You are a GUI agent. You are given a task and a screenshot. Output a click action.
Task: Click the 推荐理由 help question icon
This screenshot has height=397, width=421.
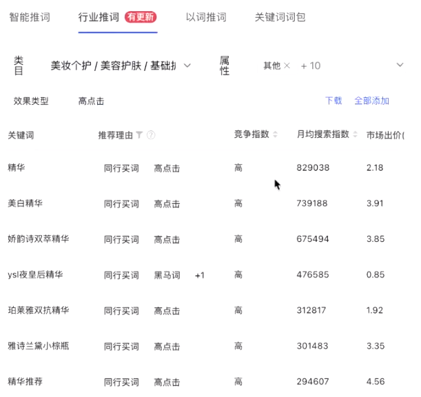151,134
